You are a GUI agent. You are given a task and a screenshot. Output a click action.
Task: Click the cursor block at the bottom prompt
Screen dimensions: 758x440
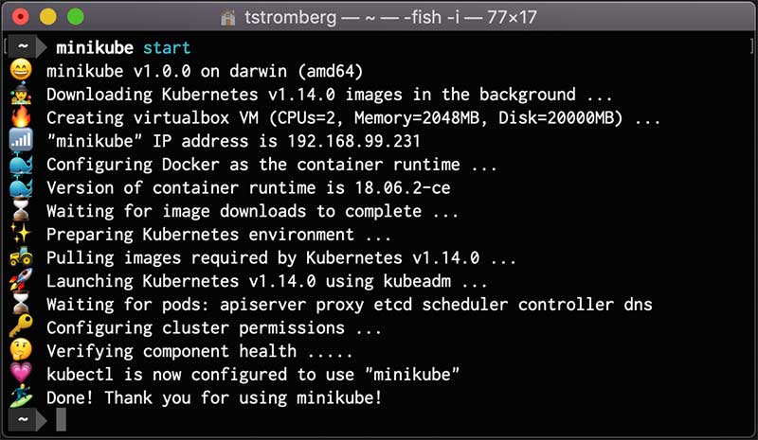(x=61, y=420)
